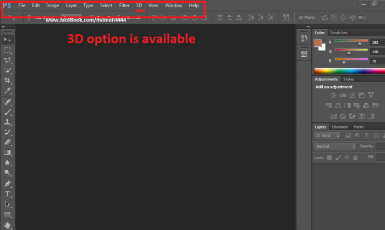385x230 pixels.
Task: Select the Polygonal Lasso tool
Action: (7, 60)
